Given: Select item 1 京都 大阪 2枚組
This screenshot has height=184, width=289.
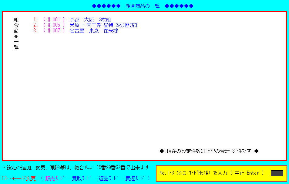Looking at the screenshot, I should 90,19.
